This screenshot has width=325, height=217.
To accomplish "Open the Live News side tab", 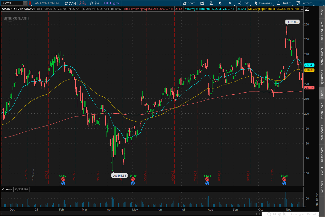I will click(x=322, y=188).
